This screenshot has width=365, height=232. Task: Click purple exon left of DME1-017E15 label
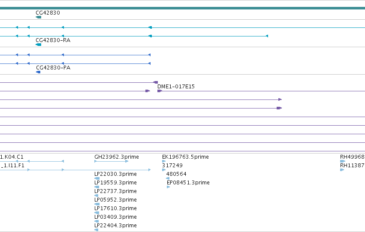[148, 91]
